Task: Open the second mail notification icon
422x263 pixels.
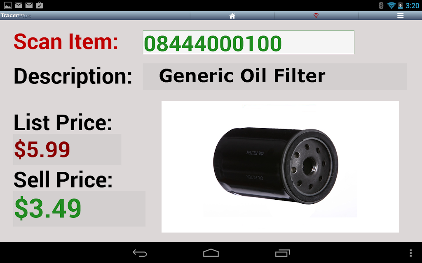Action: [x=29, y=5]
